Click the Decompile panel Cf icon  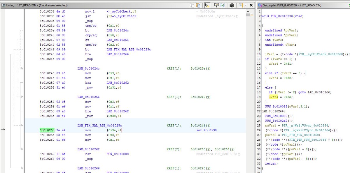[260, 5]
